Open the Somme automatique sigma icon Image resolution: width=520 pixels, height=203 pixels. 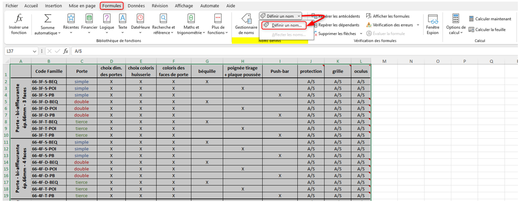click(48, 18)
